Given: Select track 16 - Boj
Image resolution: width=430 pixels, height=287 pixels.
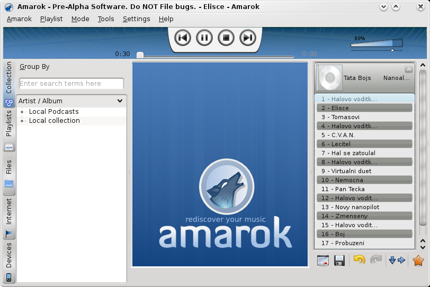Looking at the screenshot, I should coord(364,234).
